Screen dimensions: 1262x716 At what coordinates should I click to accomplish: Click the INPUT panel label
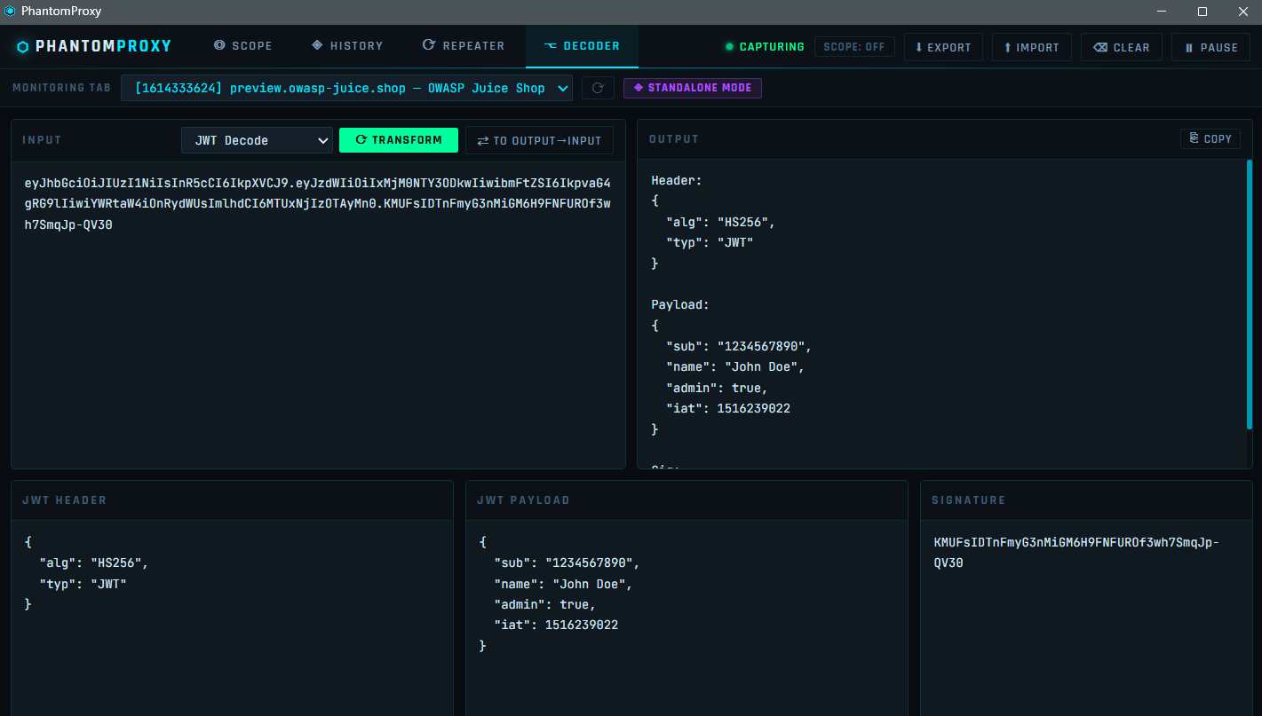point(42,140)
